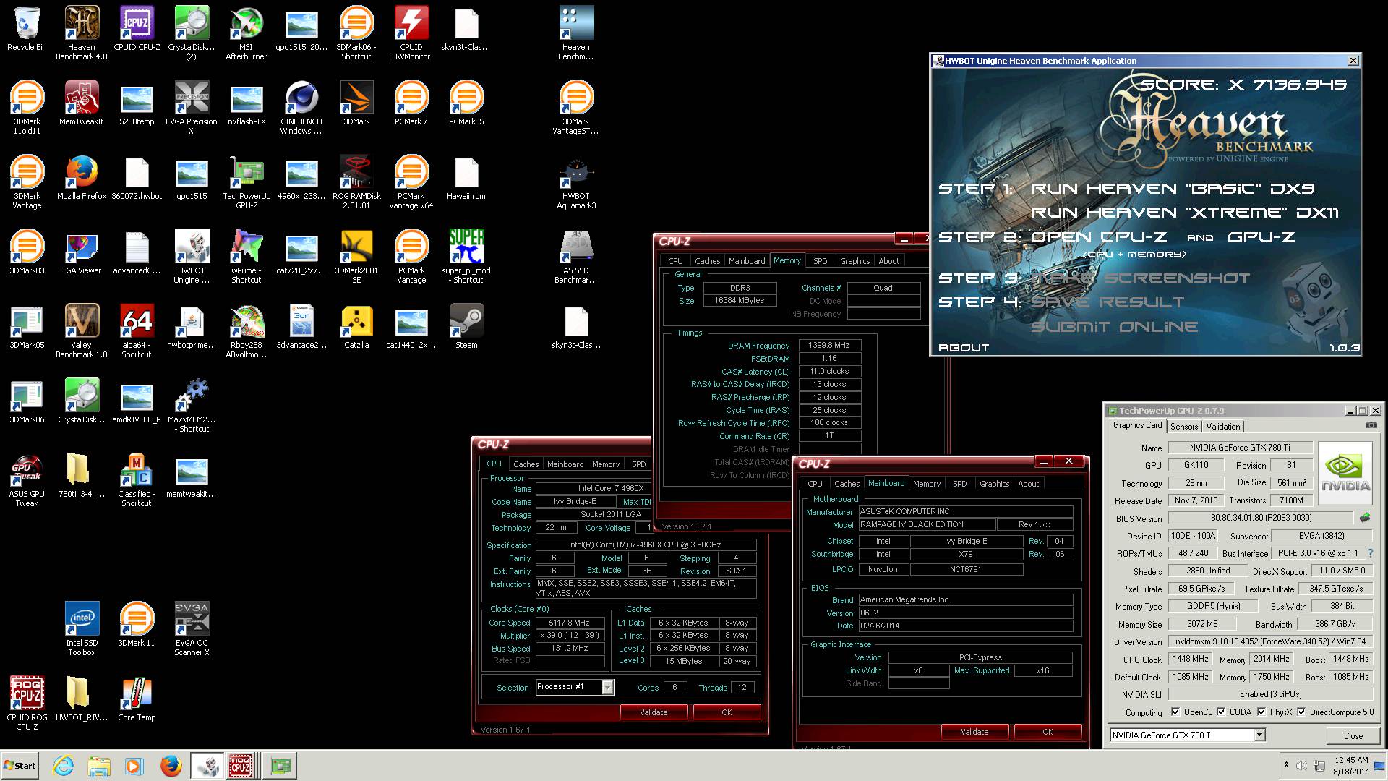Viewport: 1388px width, 781px height.
Task: Click GPU-Z screenshot camera icon
Action: [1371, 425]
